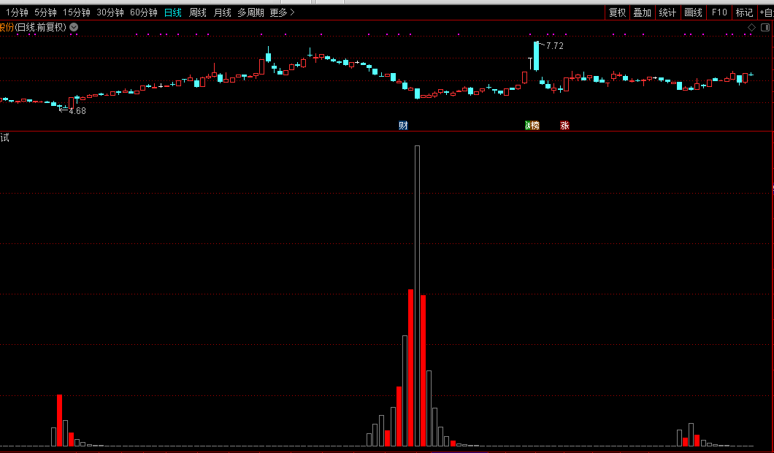Image resolution: width=774 pixels, height=453 pixels.
Task: Select the 60分钟 period
Action: click(x=144, y=12)
